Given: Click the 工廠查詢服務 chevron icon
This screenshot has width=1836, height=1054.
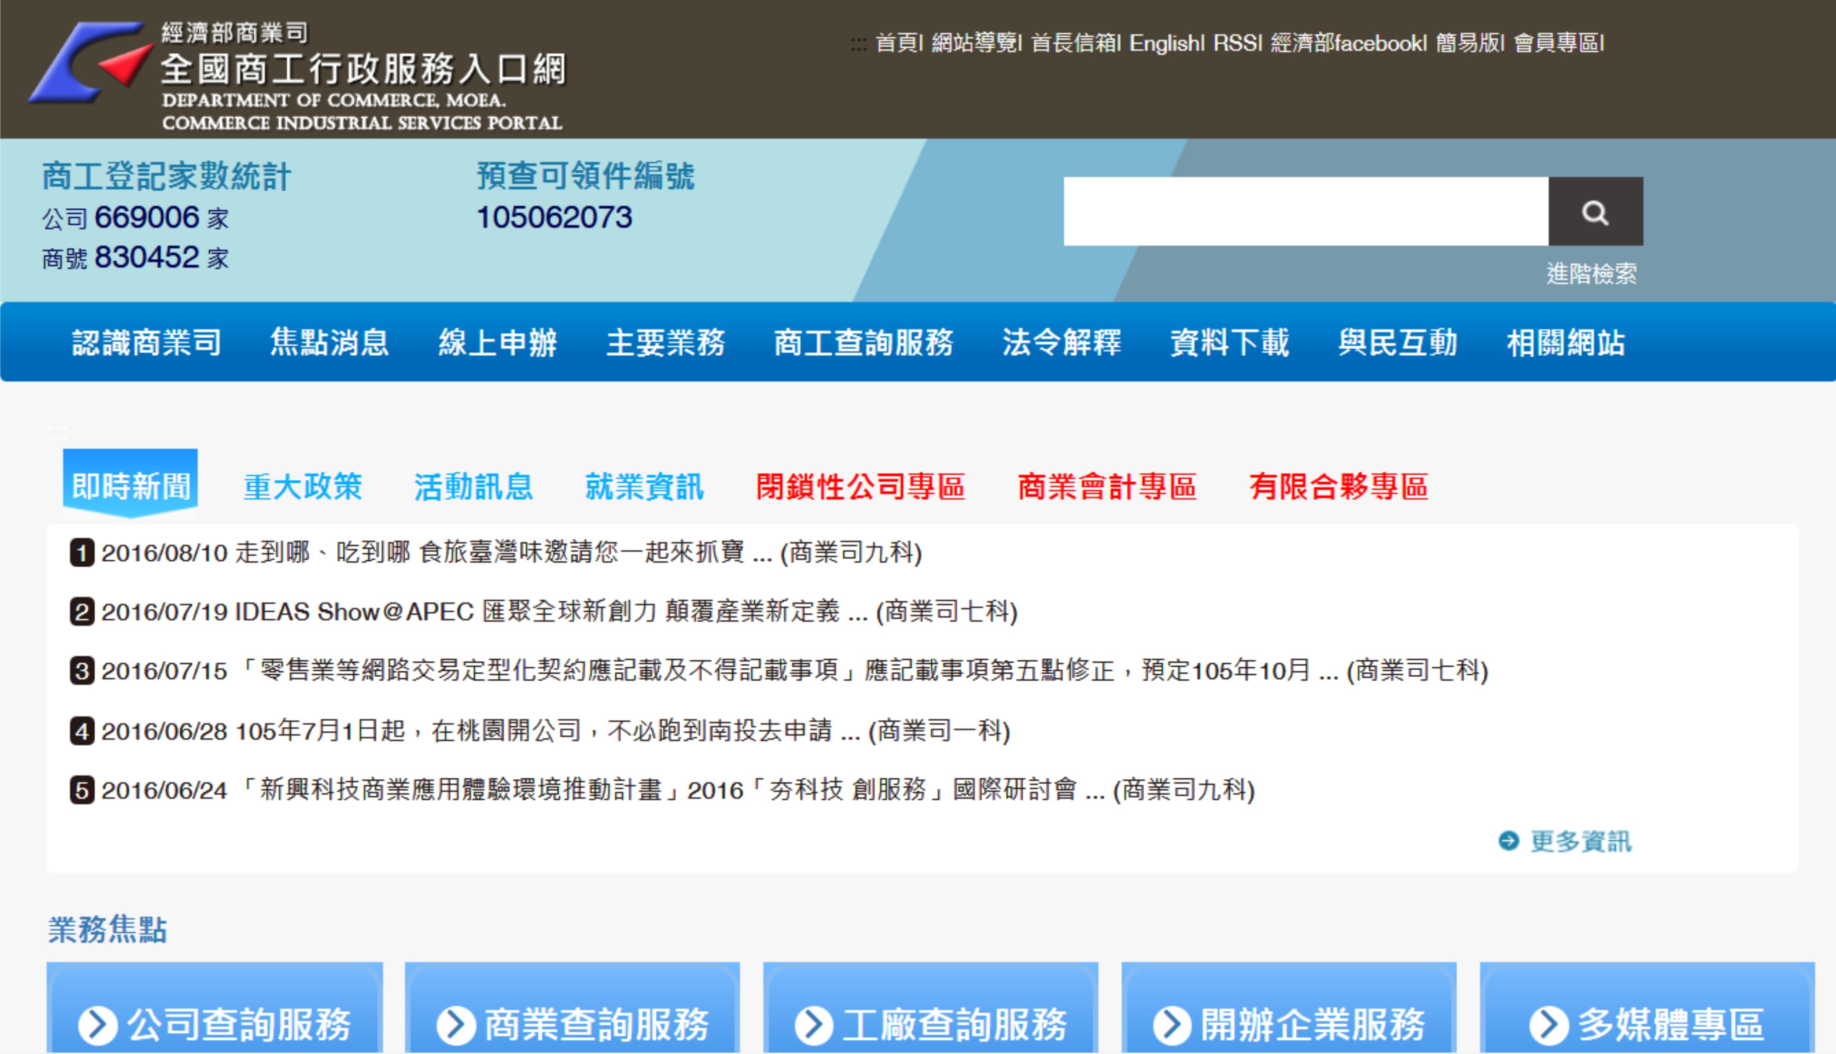Looking at the screenshot, I should (x=814, y=1025).
